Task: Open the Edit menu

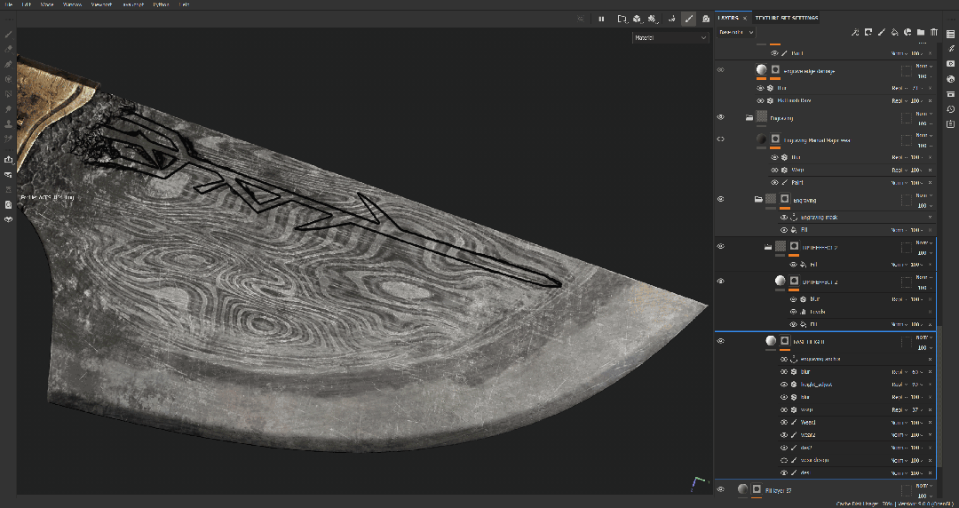Action: 27,4
